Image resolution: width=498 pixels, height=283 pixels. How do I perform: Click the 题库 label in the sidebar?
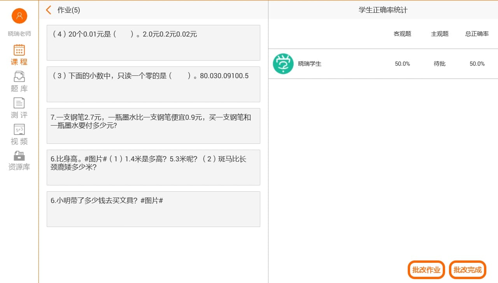(x=19, y=89)
